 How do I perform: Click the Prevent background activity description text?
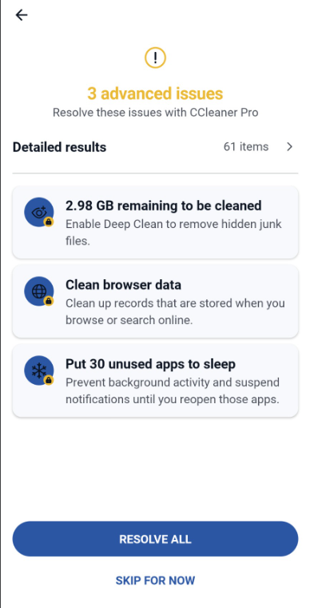(173, 391)
